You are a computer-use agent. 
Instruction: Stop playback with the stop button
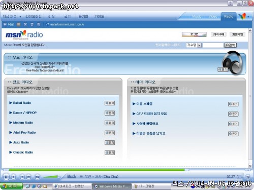point(14,177)
